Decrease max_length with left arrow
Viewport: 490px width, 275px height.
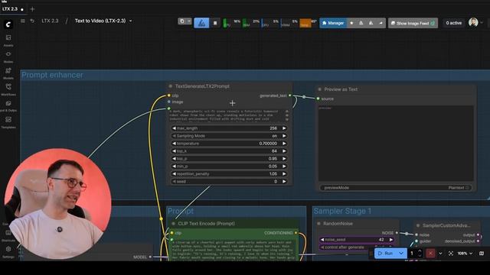[x=174, y=128]
